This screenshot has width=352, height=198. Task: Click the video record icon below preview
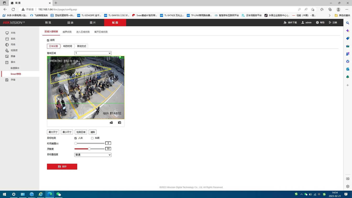[111, 123]
